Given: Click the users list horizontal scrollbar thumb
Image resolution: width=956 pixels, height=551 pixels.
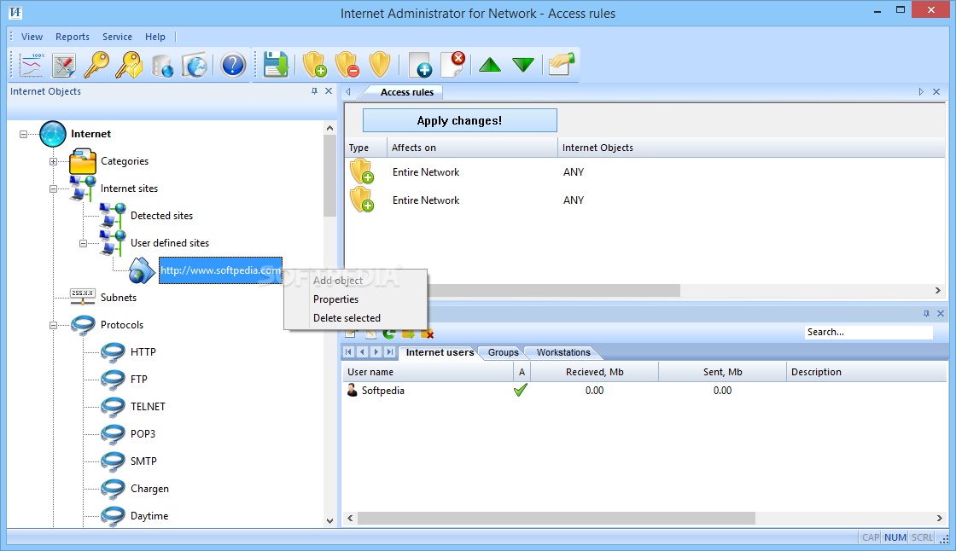Looking at the screenshot, I should click(x=556, y=518).
